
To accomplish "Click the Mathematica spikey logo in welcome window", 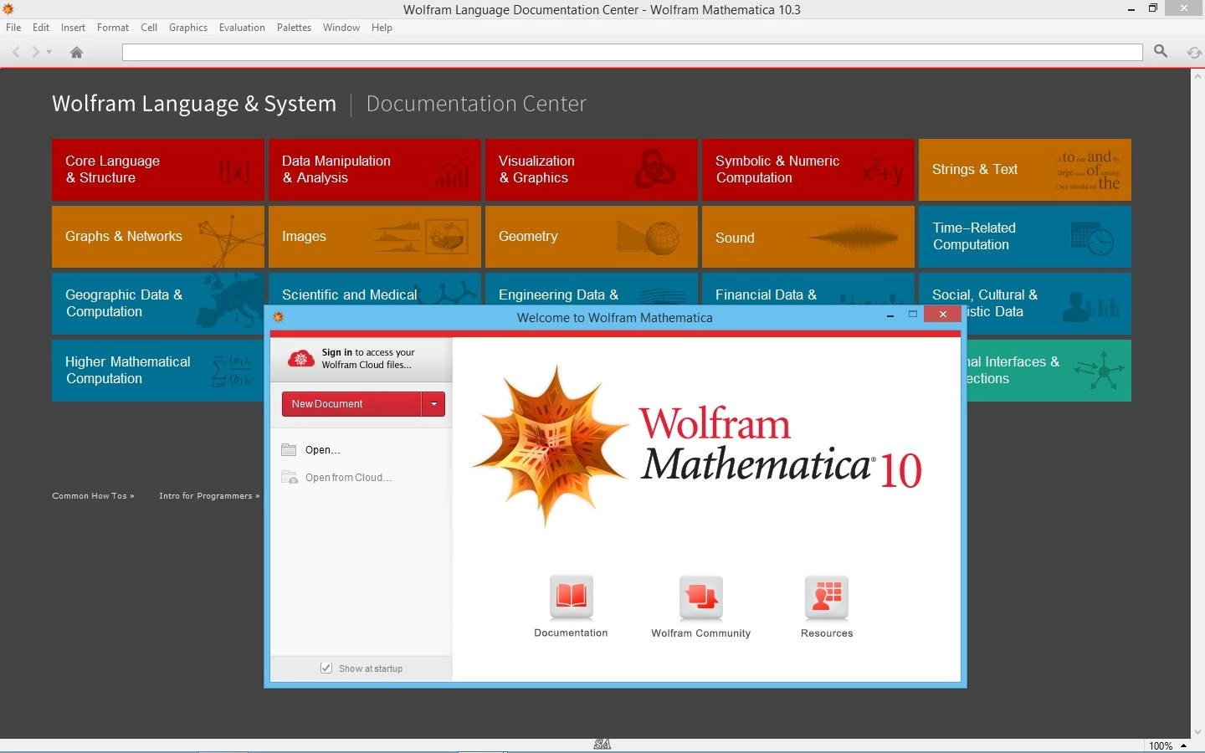I will pos(550,446).
